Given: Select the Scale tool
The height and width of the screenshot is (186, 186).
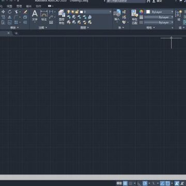Looking at the screenshot, I should click(x=10, y=22).
